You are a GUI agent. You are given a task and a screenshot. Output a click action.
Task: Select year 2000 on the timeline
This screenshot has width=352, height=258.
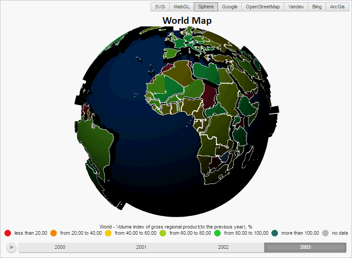[60, 247]
